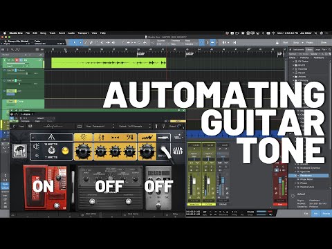Open the Transport menu

pyautogui.click(x=83, y=33)
